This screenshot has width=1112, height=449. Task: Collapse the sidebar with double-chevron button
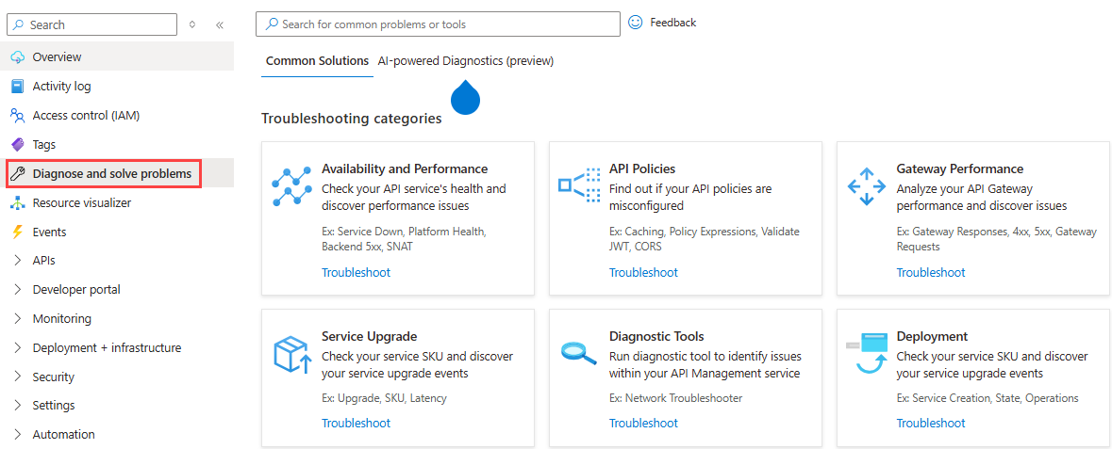220,25
